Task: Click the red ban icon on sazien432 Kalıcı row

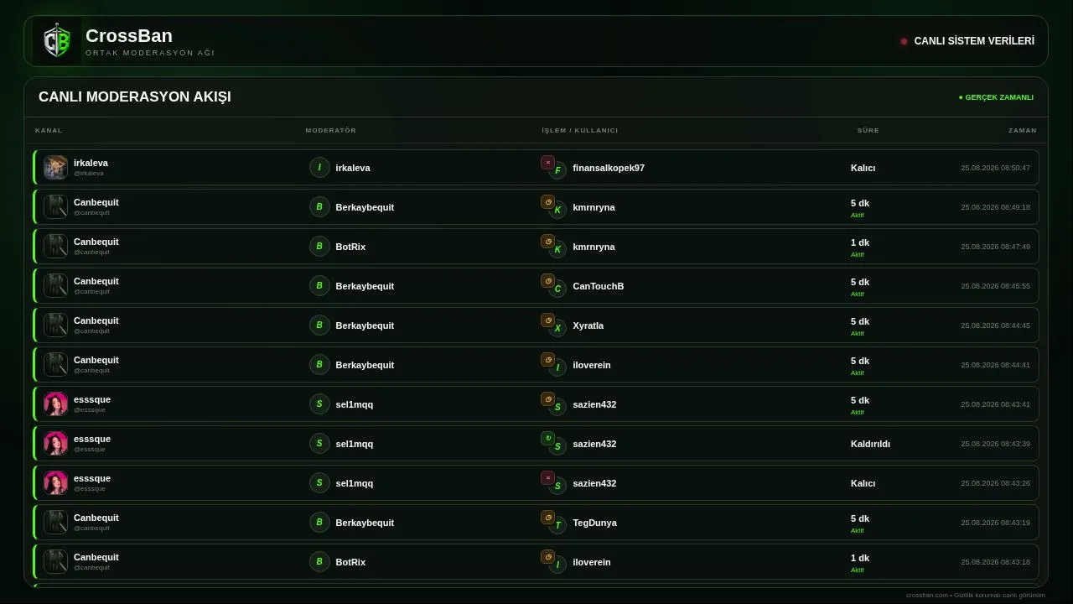Action: (548, 478)
